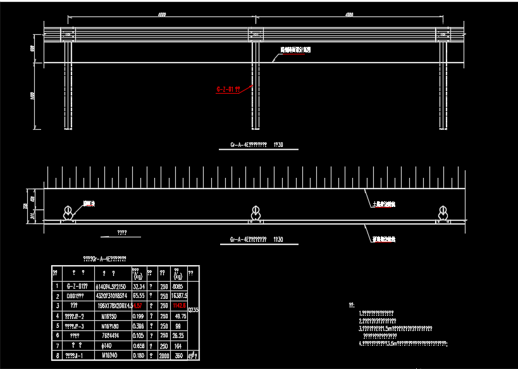Click the Gr-A-4E title above the materials table
This screenshot has height=369, width=518.
click(x=104, y=259)
